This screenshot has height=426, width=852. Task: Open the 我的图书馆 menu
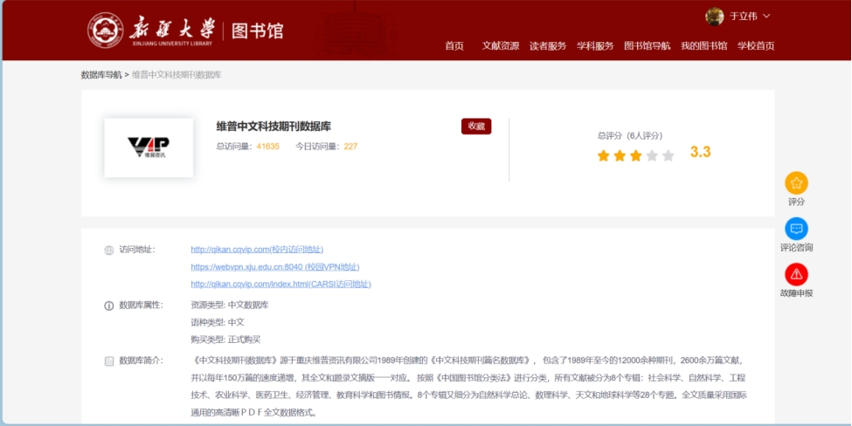pos(704,46)
